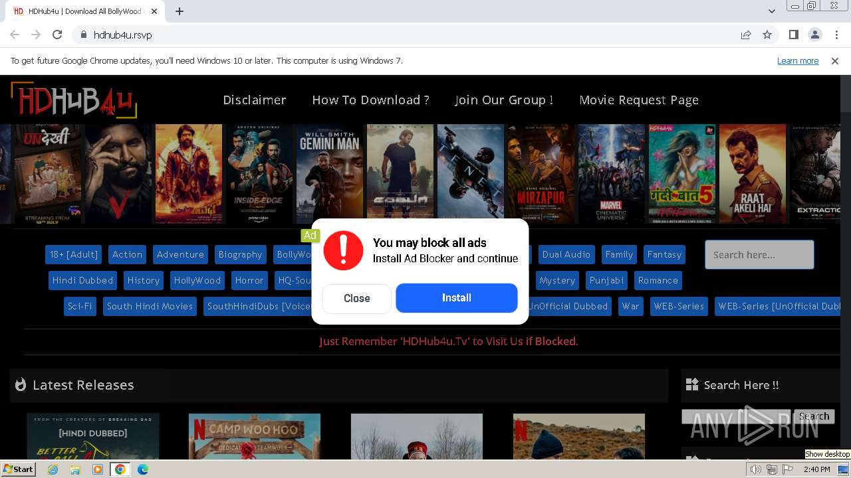Select the Adventure category tag
851x478 pixels.
(x=180, y=254)
